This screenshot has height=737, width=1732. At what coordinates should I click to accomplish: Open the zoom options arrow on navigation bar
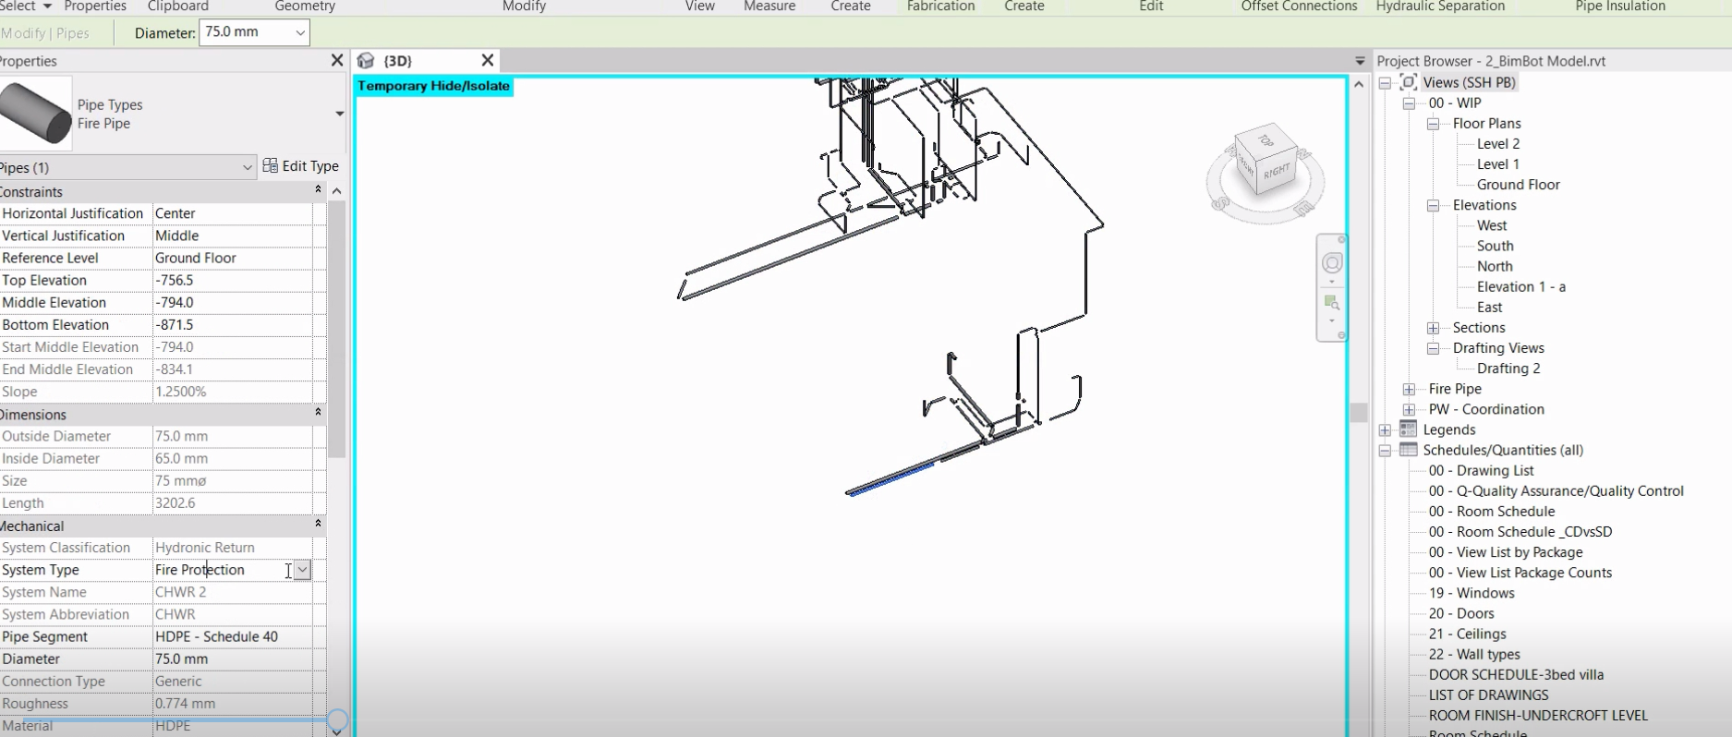[1331, 321]
